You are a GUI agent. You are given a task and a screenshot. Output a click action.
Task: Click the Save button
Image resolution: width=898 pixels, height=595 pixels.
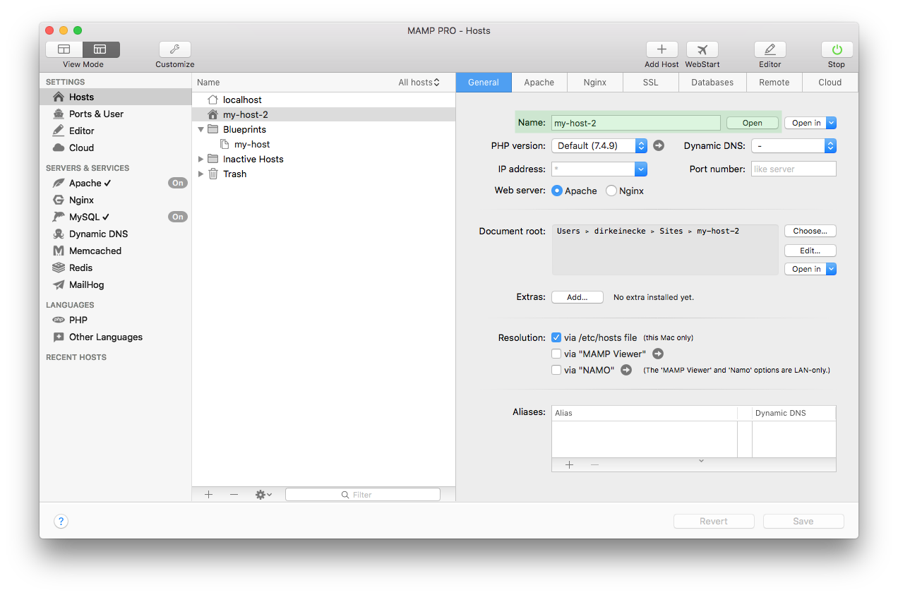pyautogui.click(x=803, y=521)
